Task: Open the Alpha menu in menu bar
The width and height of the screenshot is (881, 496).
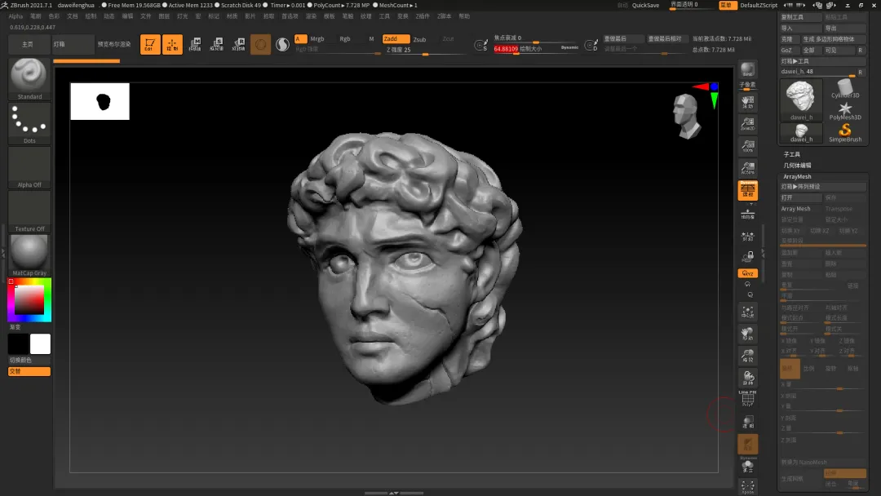Action: click(x=15, y=15)
